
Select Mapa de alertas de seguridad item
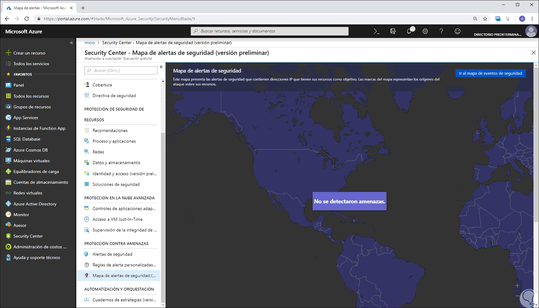click(119, 276)
